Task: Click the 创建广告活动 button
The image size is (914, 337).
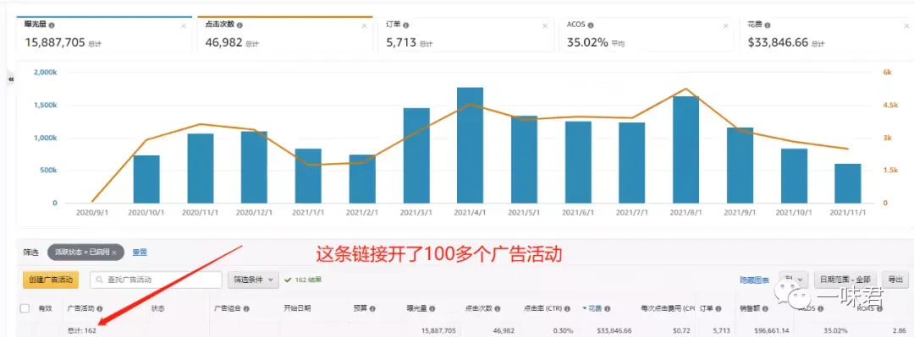Action: (51, 280)
